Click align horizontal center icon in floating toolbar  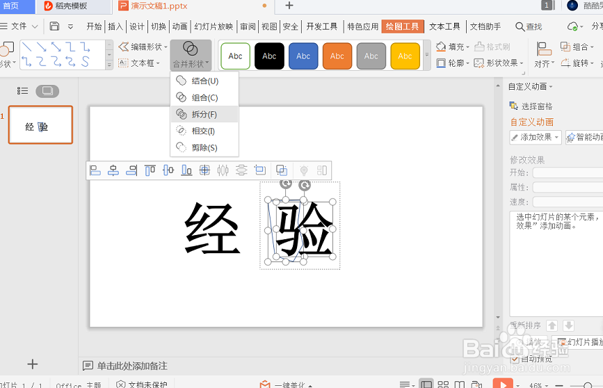click(113, 170)
